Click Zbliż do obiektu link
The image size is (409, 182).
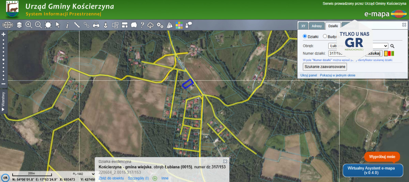[x=111, y=178]
